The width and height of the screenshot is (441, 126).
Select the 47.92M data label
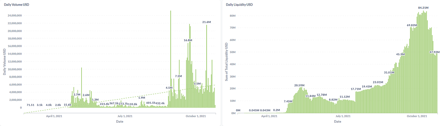tap(435, 52)
